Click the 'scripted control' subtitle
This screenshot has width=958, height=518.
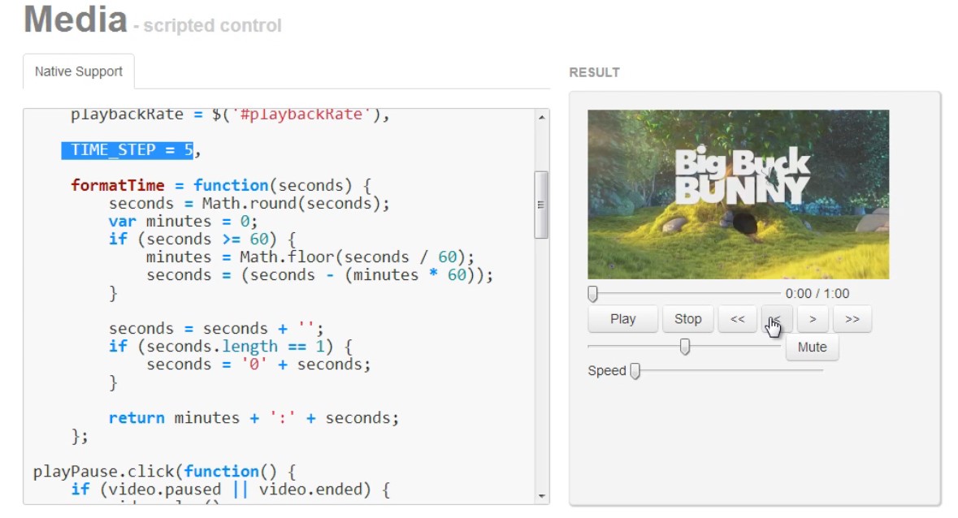(x=213, y=26)
